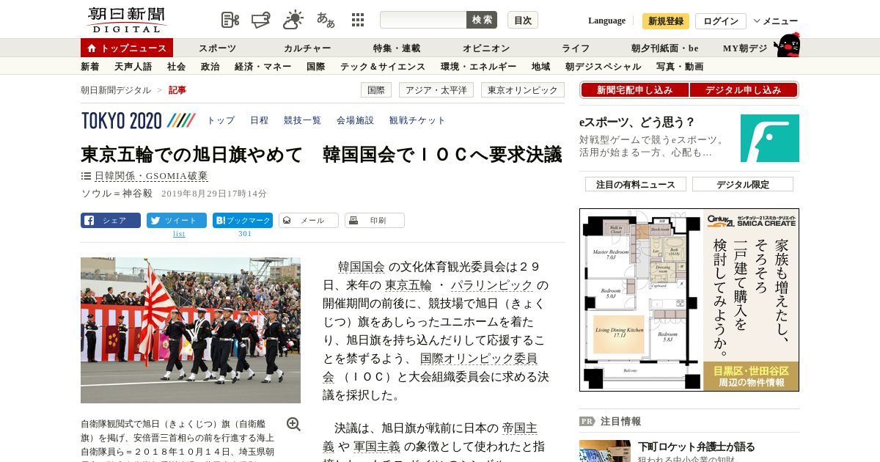Print the article with 印刷
This screenshot has height=462, width=880.
click(375, 220)
